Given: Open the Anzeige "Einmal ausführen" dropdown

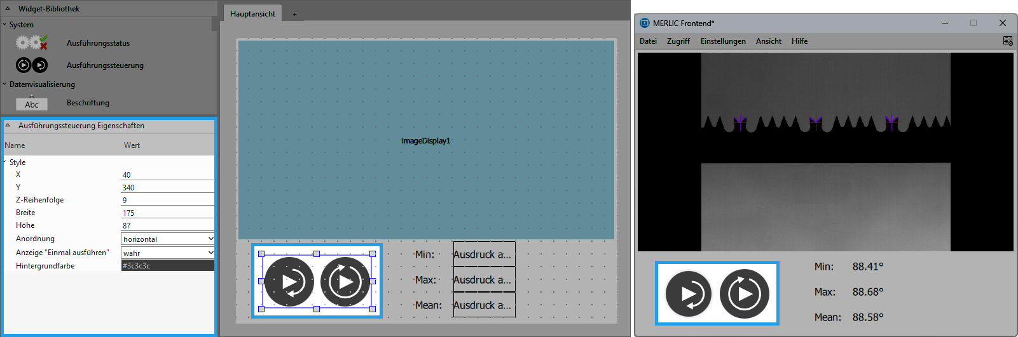Looking at the screenshot, I should coord(167,253).
